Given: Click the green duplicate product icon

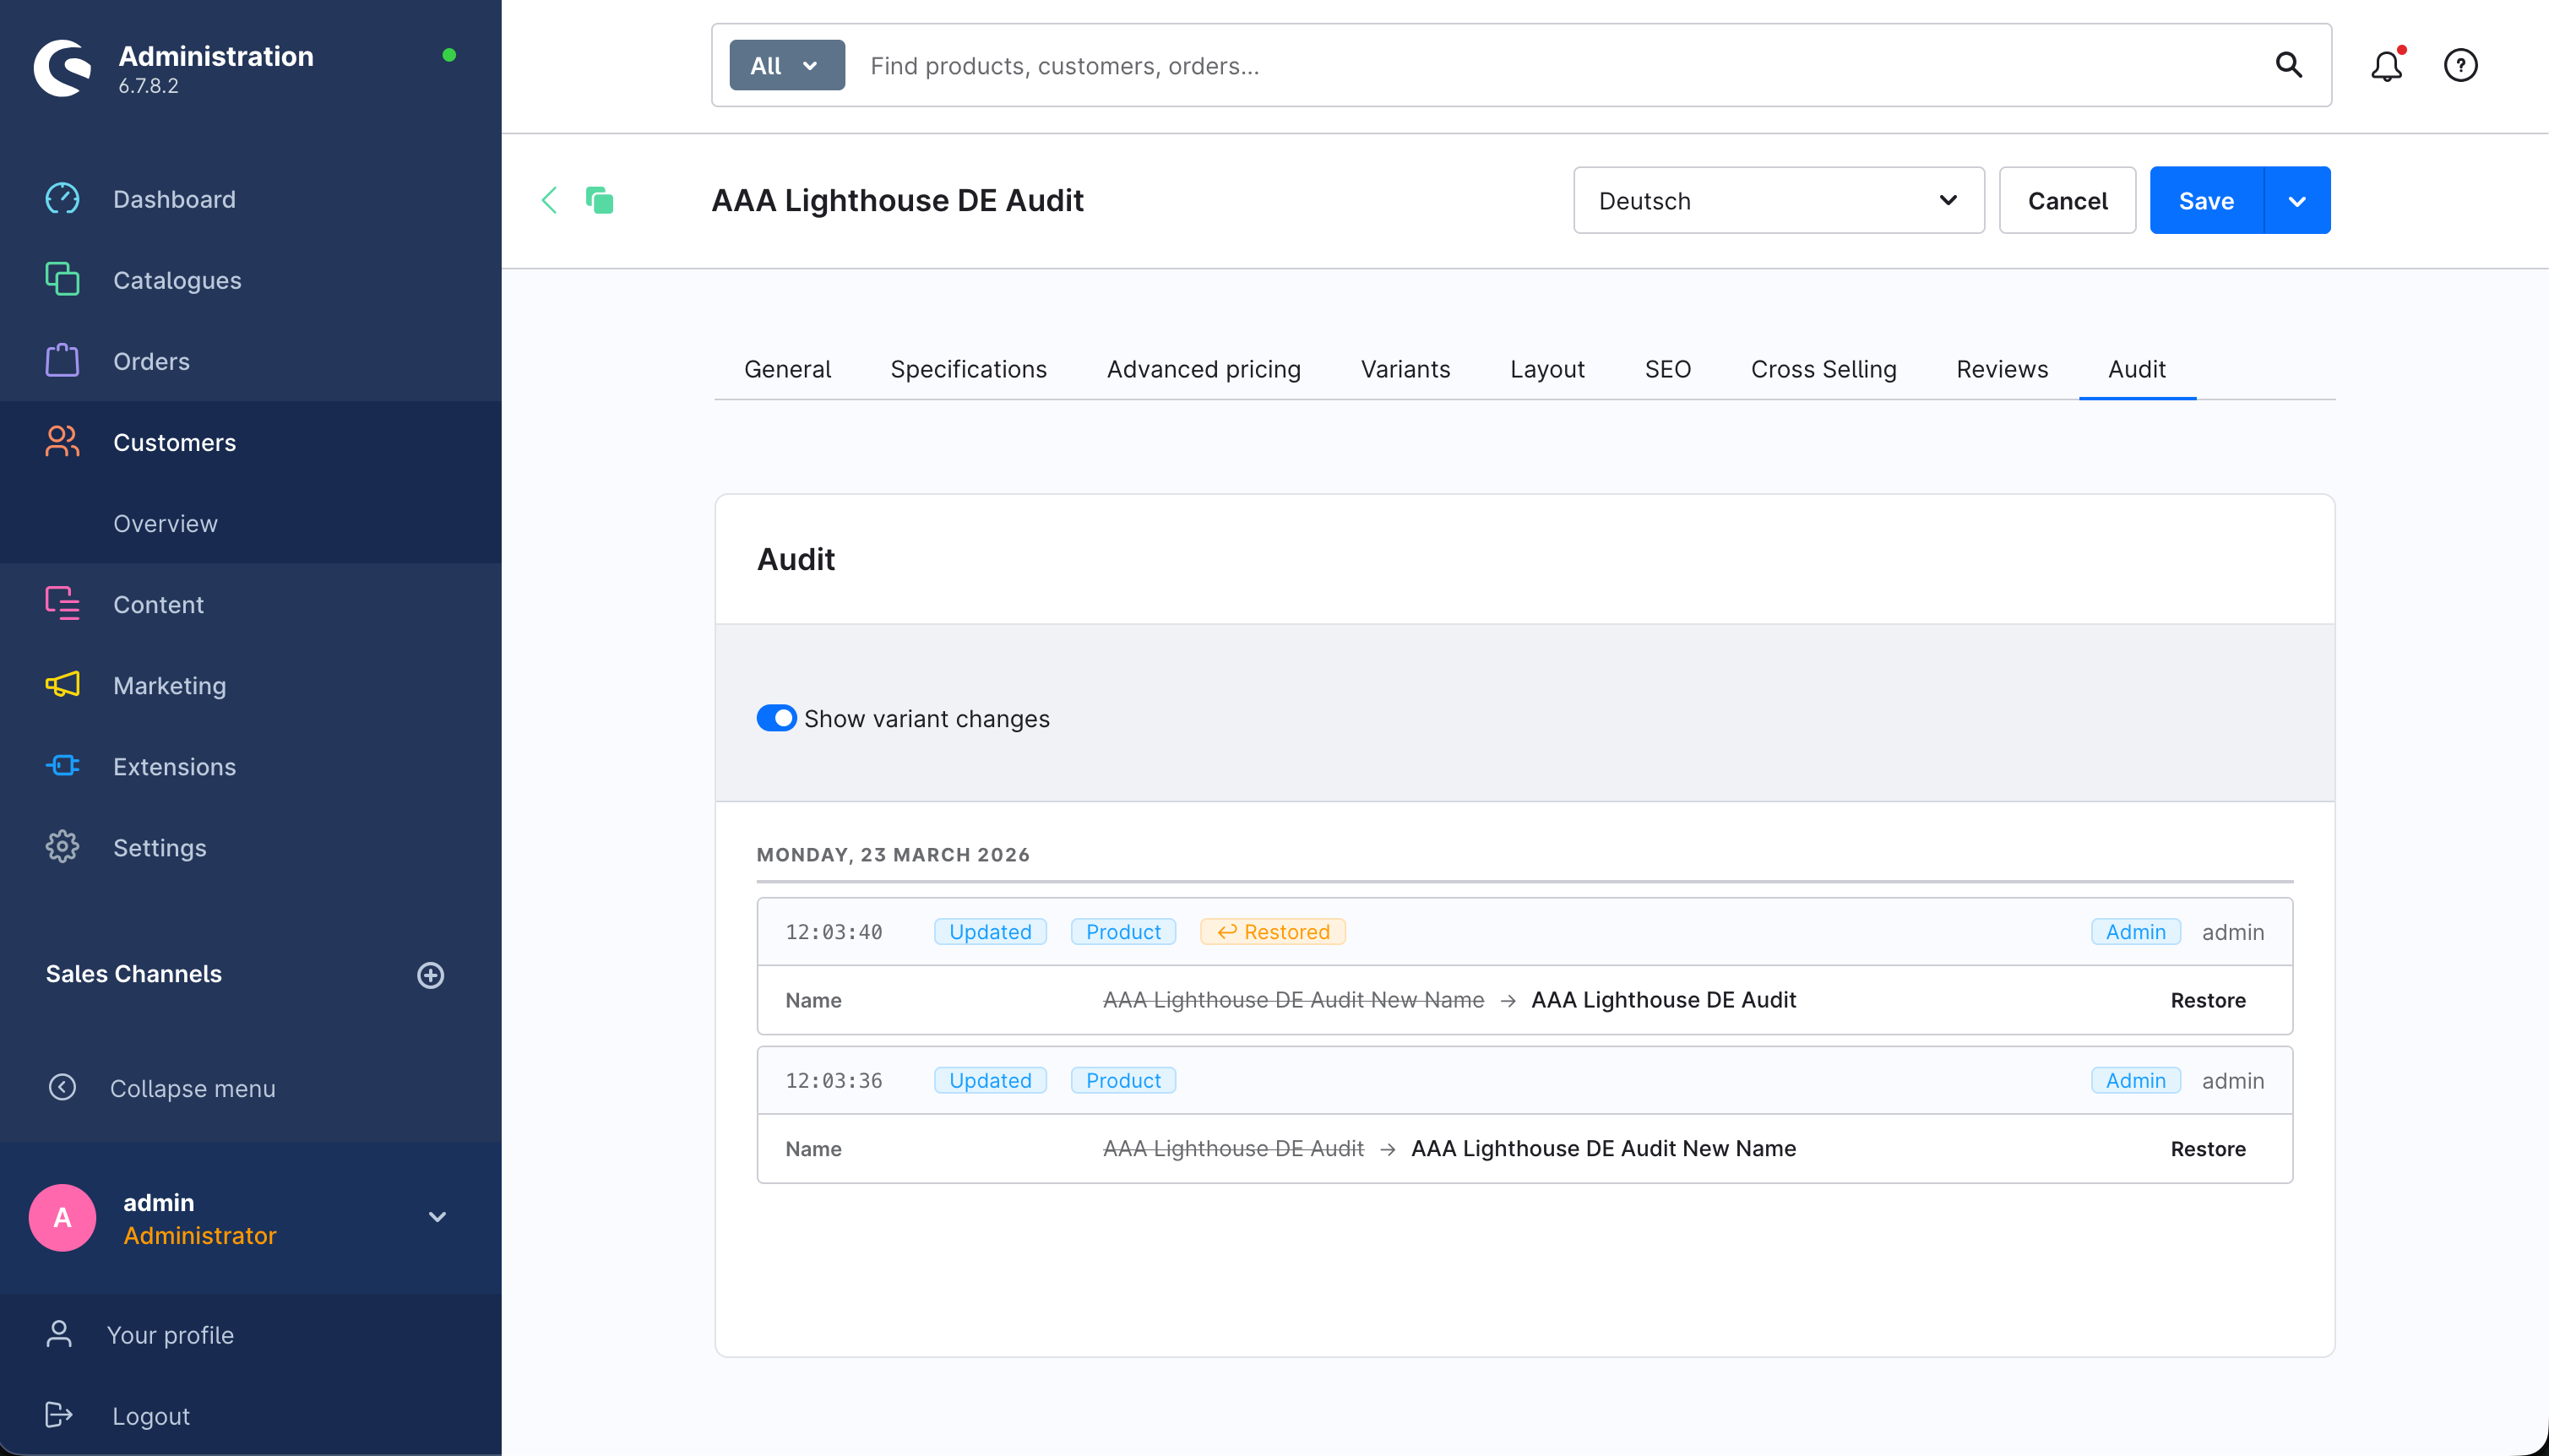Looking at the screenshot, I should pyautogui.click(x=599, y=200).
